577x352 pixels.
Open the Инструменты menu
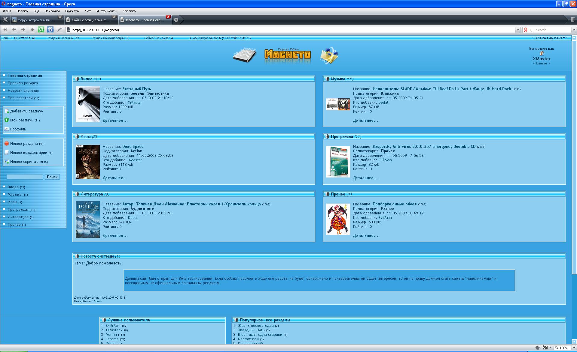pos(107,11)
